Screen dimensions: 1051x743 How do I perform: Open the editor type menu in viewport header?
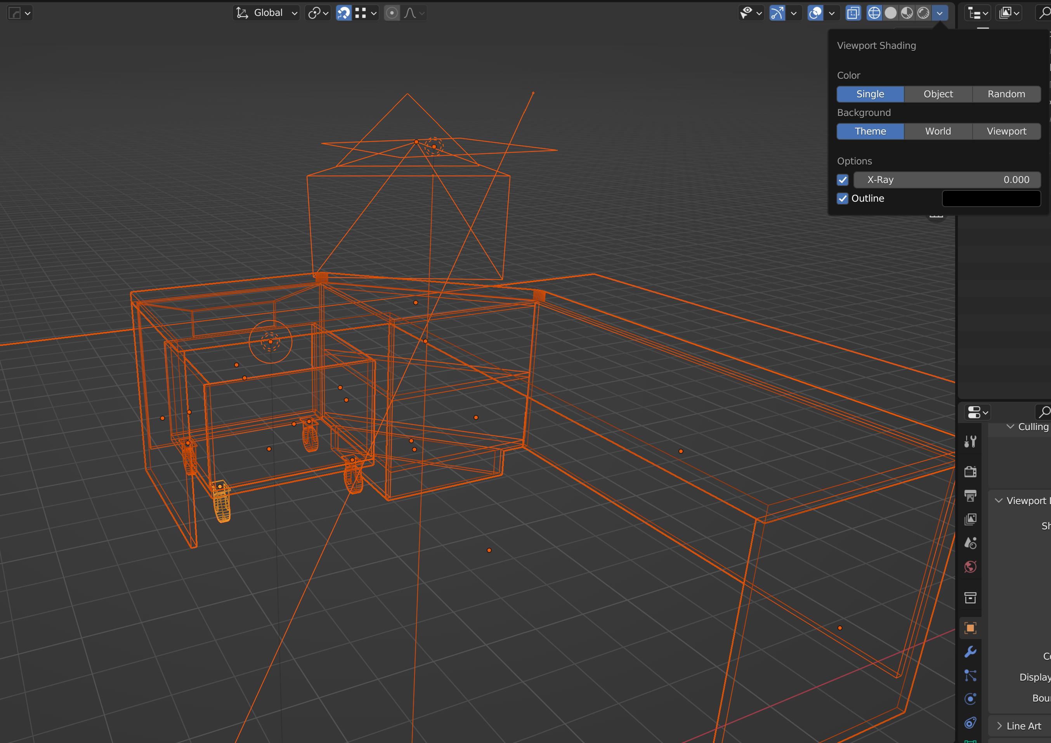click(x=20, y=13)
